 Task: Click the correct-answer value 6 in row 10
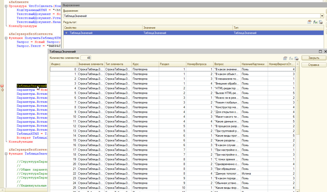(281, 117)
